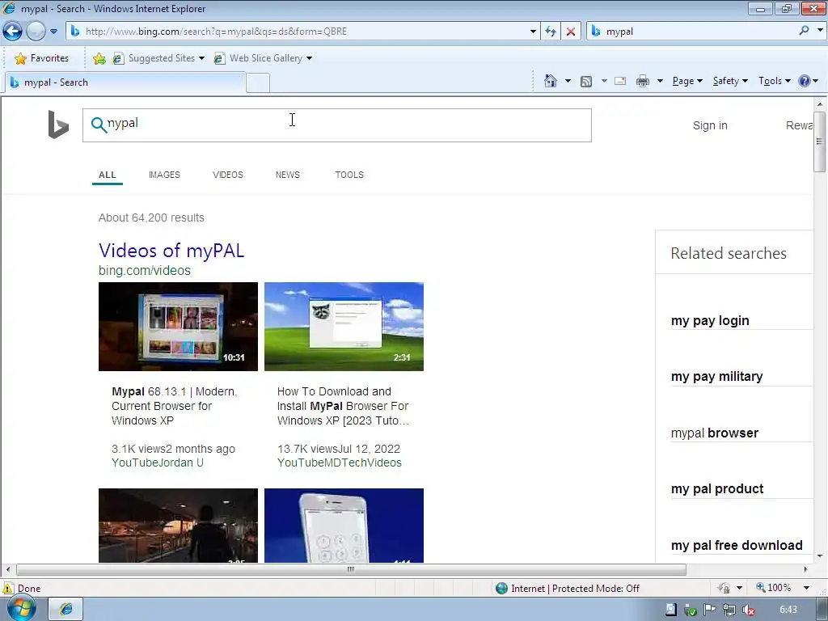Open the Safety menu
The image size is (828, 621).
[730, 81]
